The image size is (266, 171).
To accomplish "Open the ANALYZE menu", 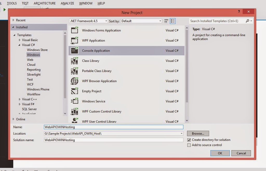I will pos(67,3).
